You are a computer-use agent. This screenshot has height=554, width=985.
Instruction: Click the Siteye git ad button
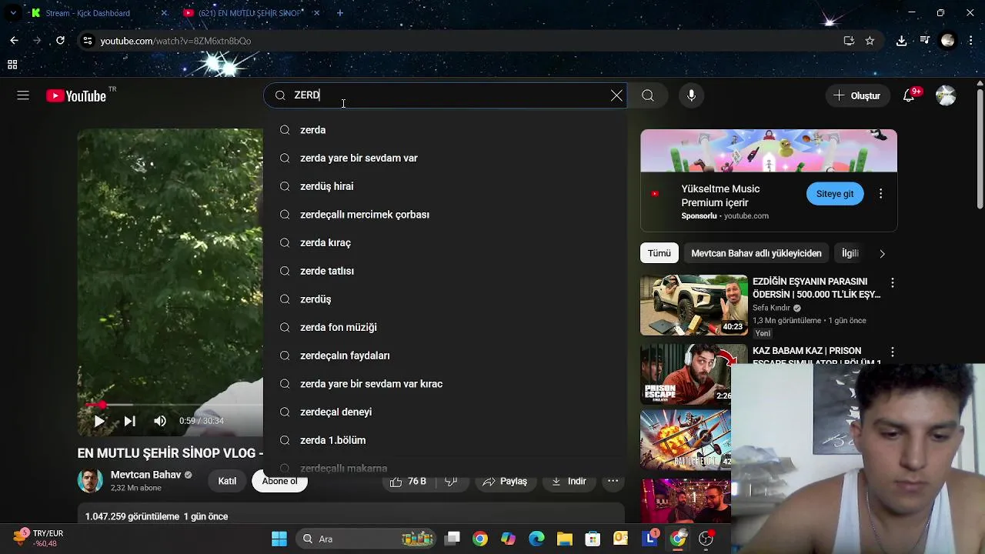[835, 194]
